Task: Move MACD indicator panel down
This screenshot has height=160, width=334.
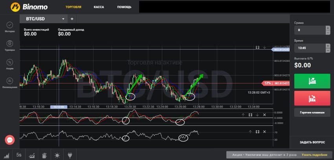Action: 257,115
